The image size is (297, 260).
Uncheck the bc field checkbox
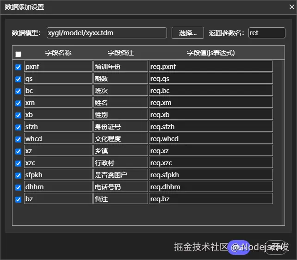point(18,91)
